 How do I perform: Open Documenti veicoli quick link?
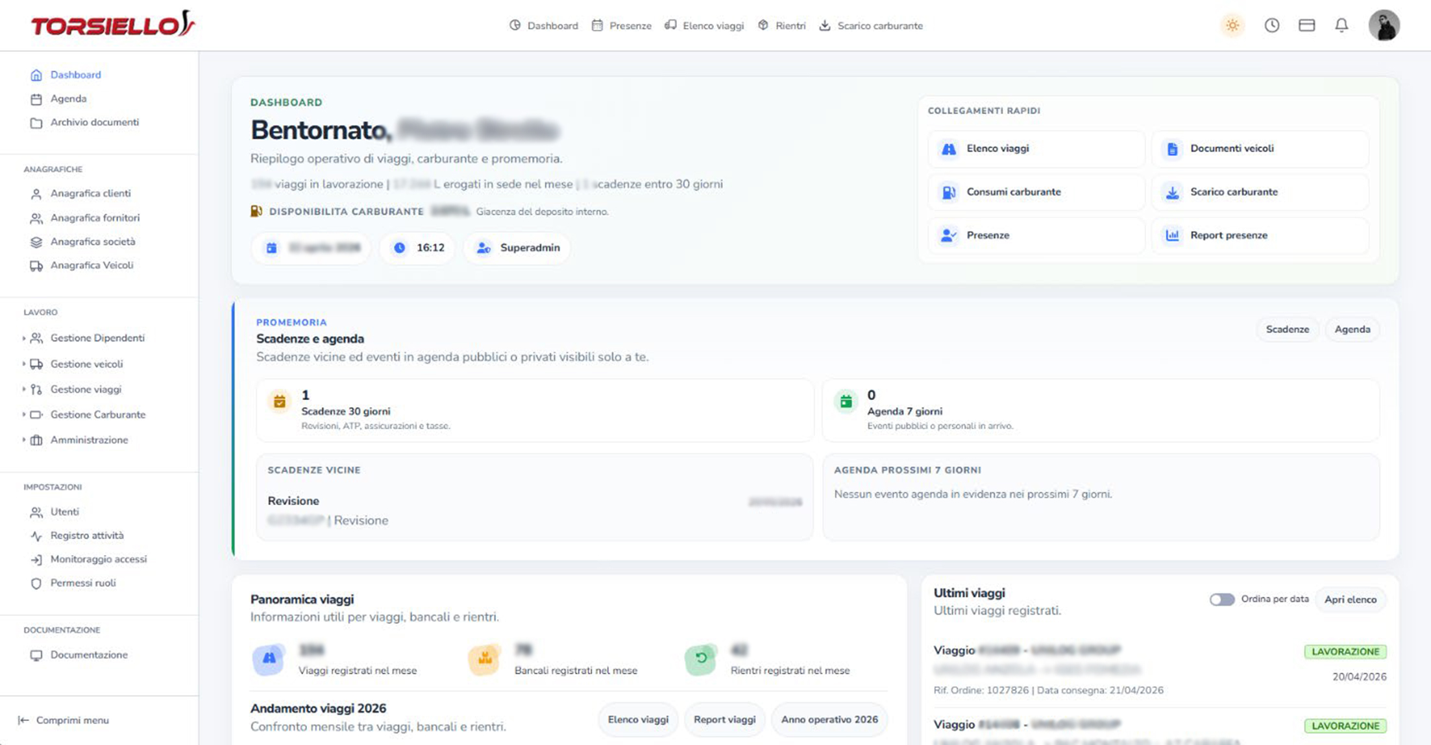(x=1260, y=148)
